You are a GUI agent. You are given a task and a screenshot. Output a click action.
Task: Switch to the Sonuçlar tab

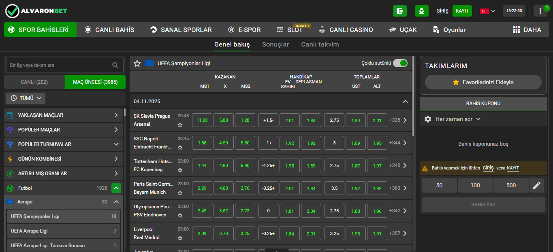pyautogui.click(x=275, y=44)
